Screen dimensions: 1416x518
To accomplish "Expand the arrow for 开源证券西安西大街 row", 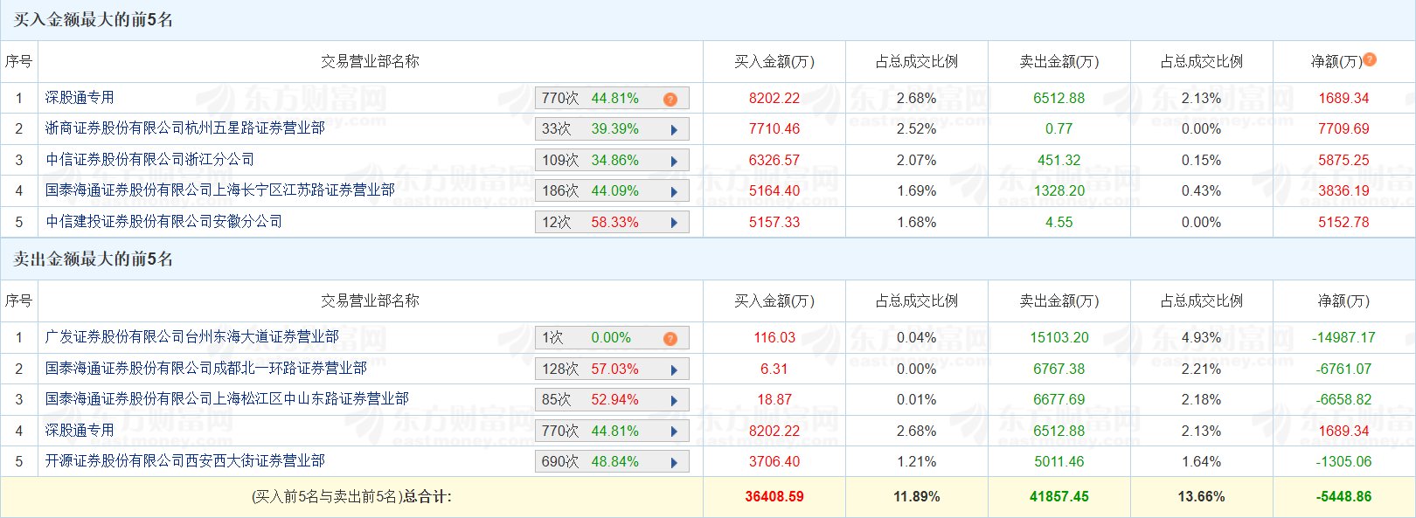I will (674, 462).
